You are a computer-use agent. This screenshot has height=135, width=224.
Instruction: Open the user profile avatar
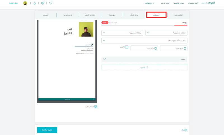(25, 3)
